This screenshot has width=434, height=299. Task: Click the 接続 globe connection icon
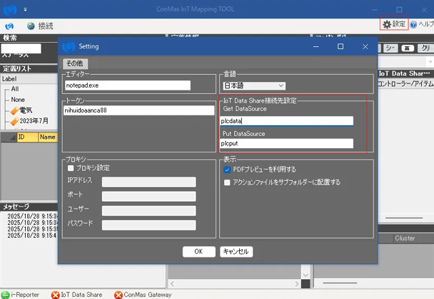click(x=31, y=26)
